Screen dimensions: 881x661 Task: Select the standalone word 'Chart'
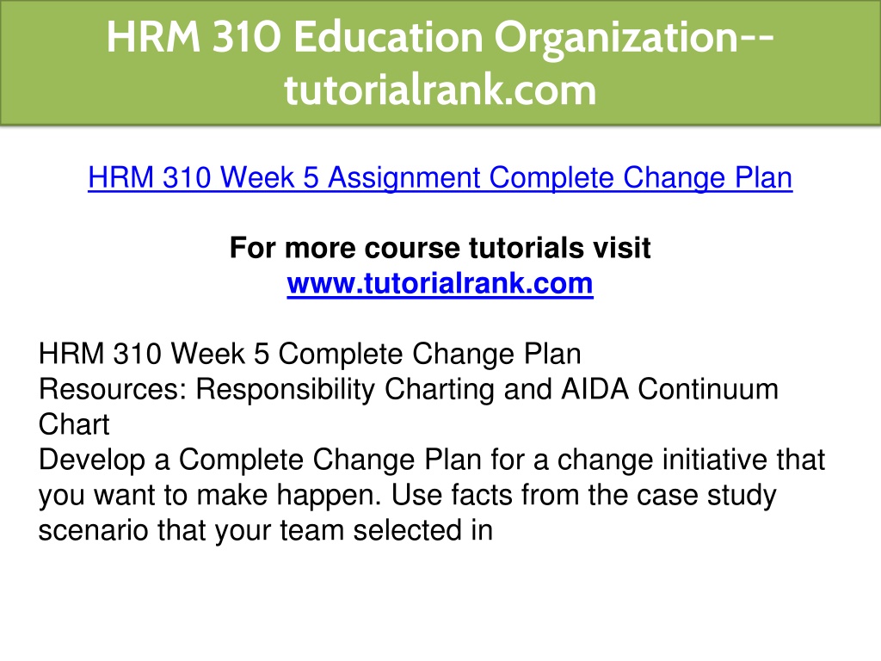point(74,424)
